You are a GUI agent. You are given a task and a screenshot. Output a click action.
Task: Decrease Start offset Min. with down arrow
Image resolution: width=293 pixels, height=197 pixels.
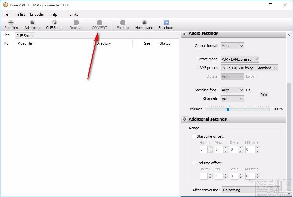[x=226, y=151]
